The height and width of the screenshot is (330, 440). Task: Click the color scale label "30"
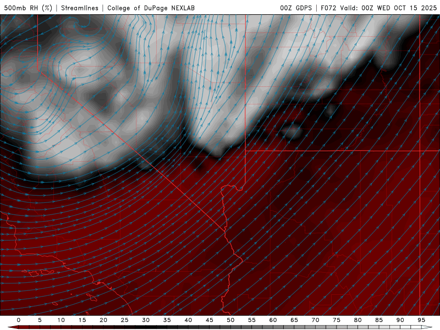click(x=146, y=320)
